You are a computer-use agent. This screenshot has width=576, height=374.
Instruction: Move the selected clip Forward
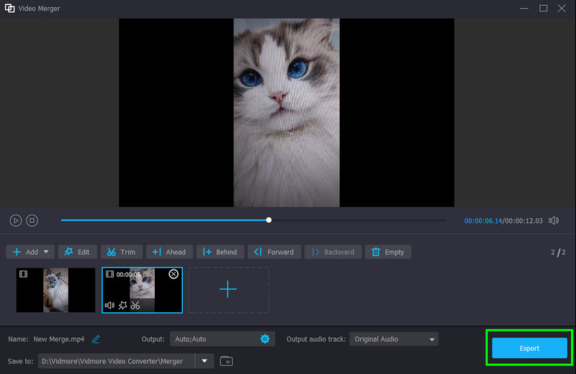[x=274, y=252]
